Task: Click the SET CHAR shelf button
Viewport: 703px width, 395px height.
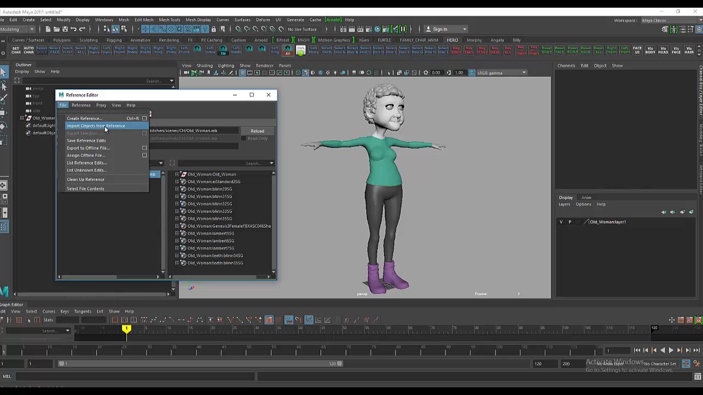Action: [15, 50]
